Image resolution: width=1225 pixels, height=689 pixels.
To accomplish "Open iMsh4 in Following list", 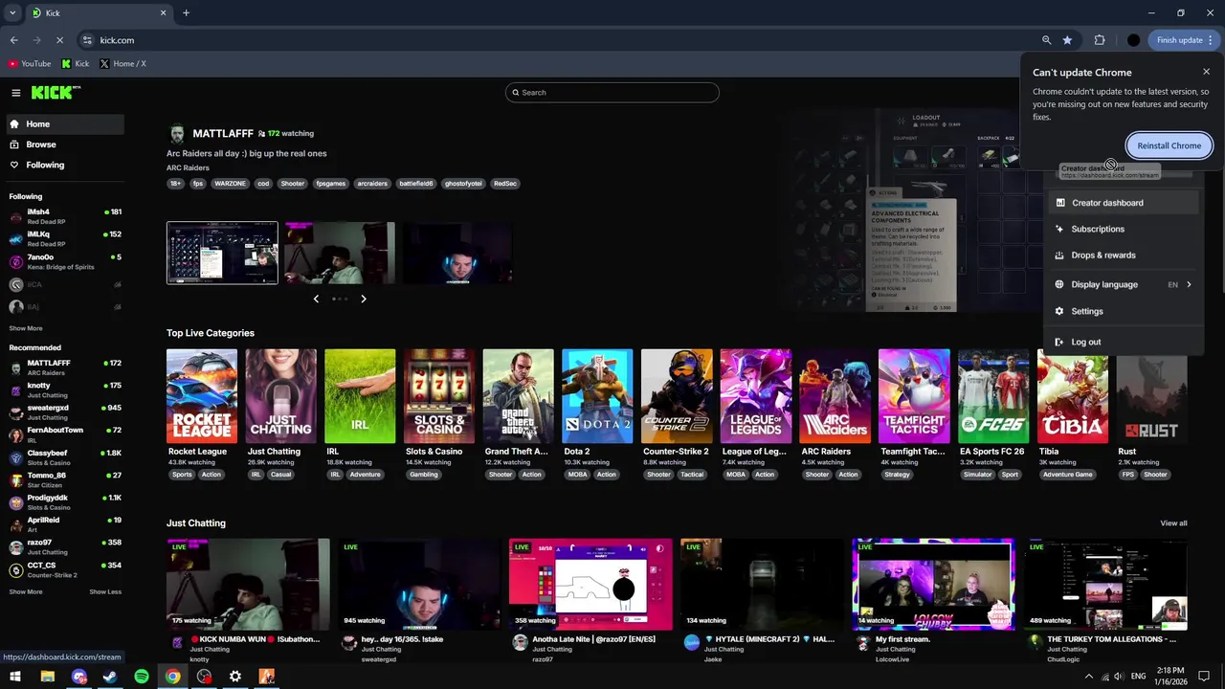I will [x=65, y=216].
